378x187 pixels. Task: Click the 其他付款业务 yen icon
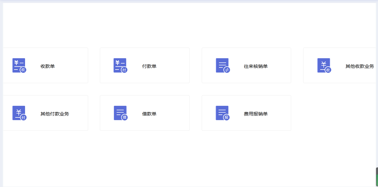tap(19, 113)
